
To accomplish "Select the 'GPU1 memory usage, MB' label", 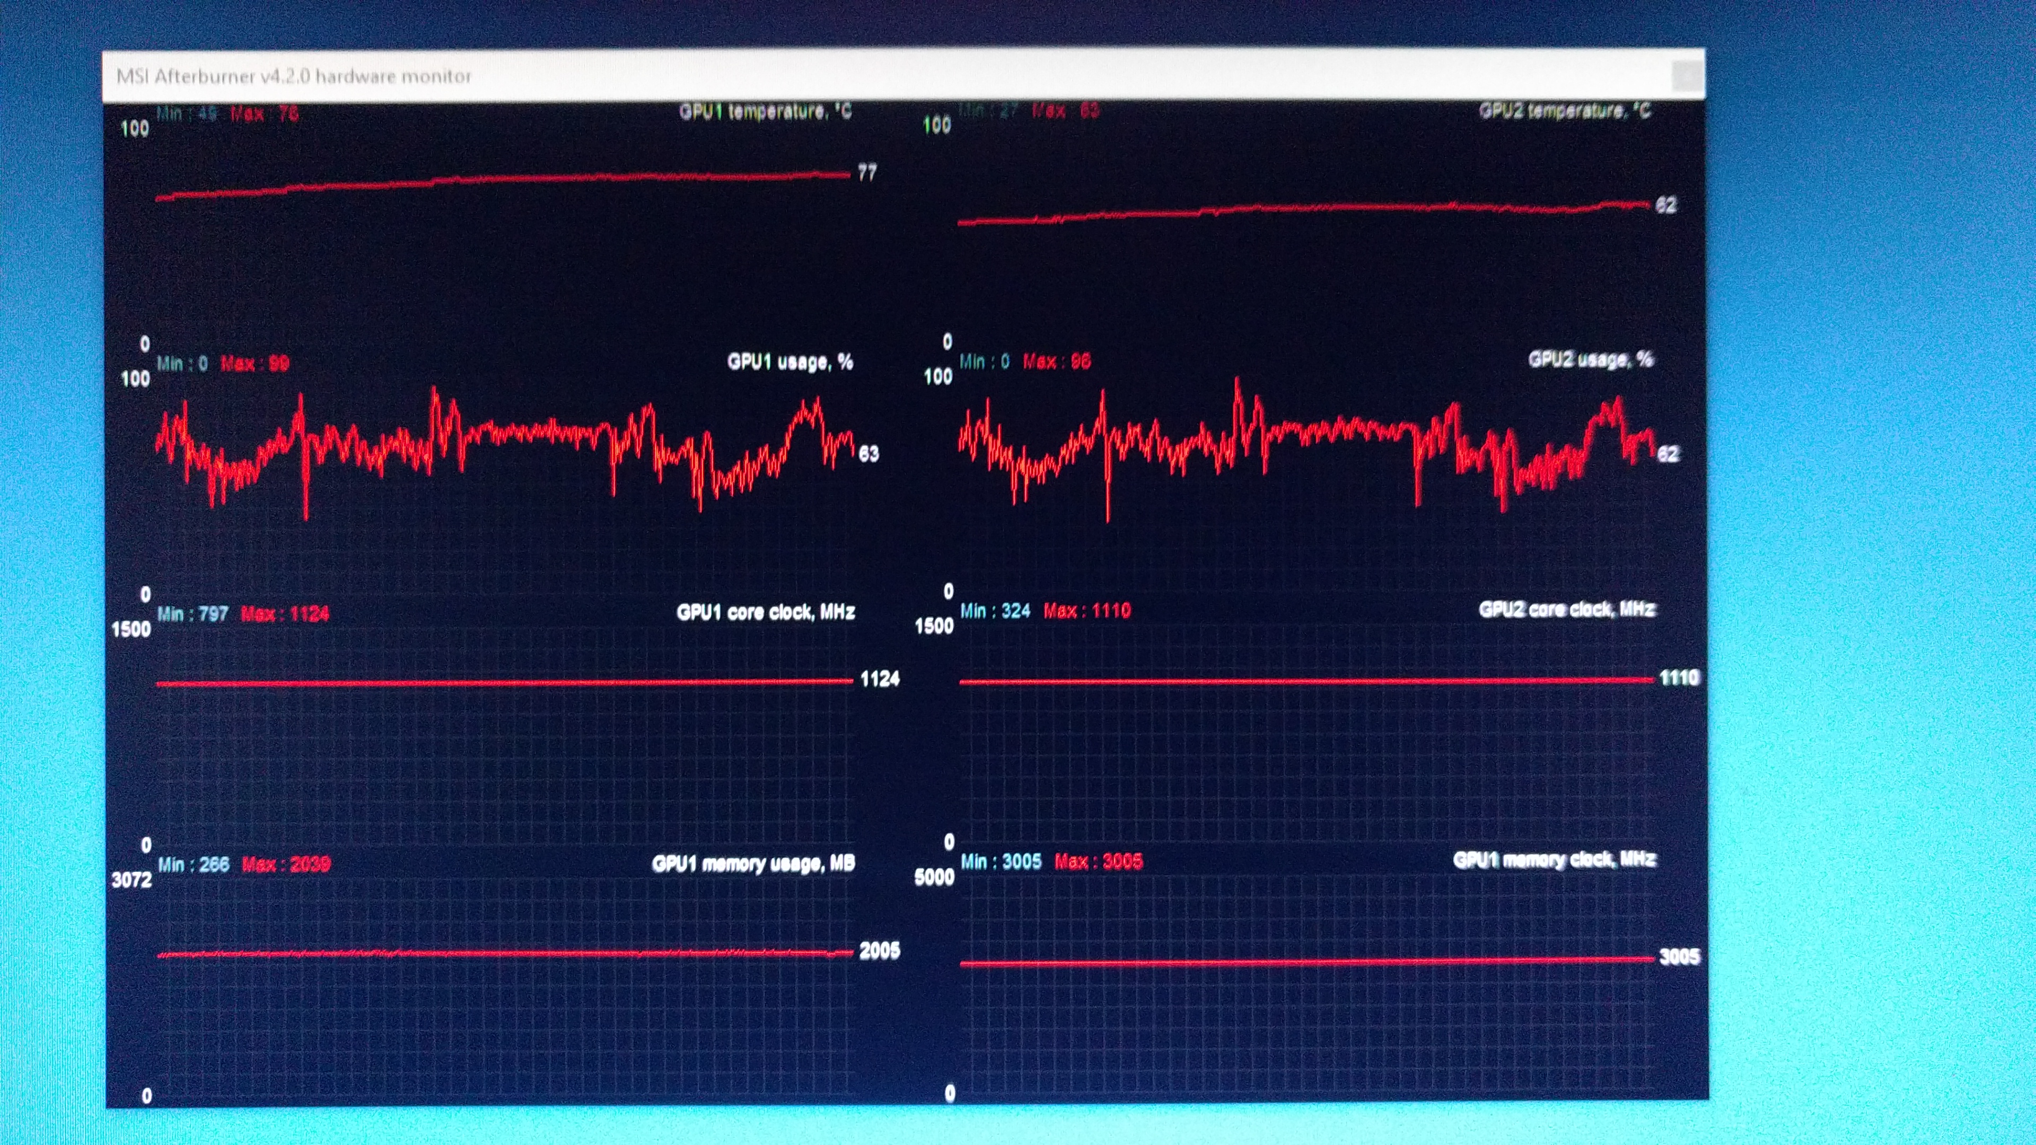I will pos(753,864).
